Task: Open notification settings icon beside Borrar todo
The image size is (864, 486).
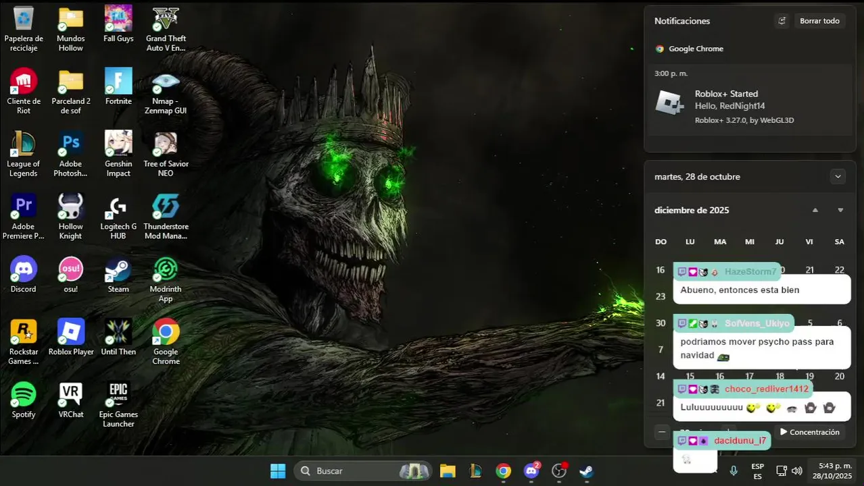Action: click(782, 21)
